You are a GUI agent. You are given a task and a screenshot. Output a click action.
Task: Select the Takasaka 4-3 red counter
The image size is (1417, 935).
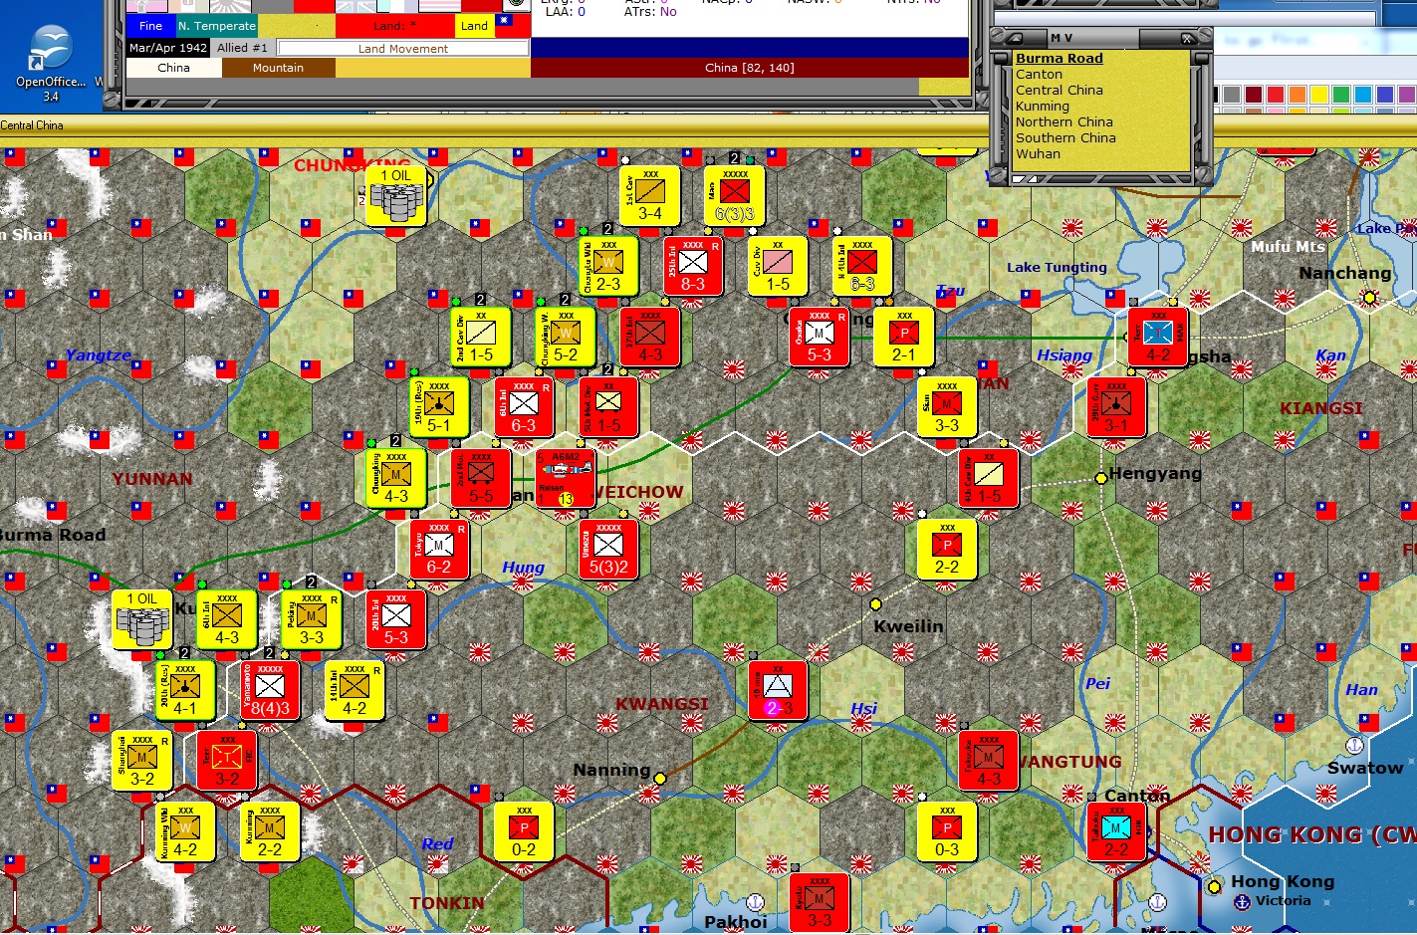click(x=989, y=761)
